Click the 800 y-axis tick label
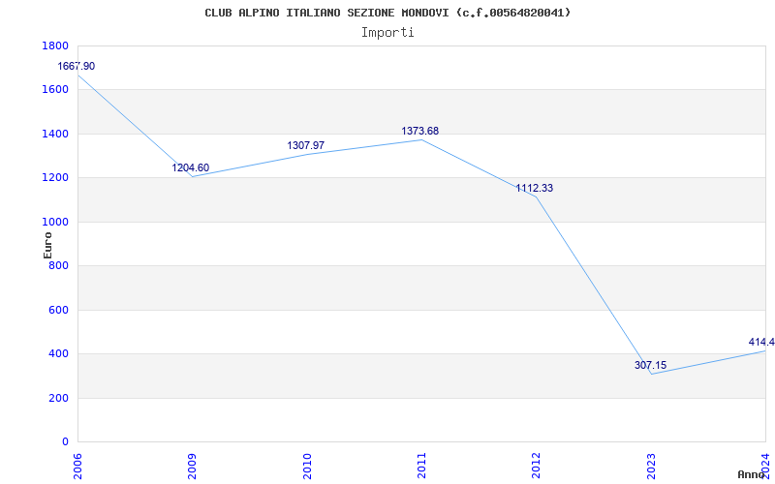This screenshot has width=775, height=484. [x=58, y=266]
